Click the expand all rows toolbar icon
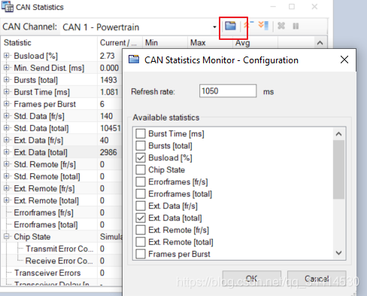The height and width of the screenshot is (296, 367). coord(263,26)
